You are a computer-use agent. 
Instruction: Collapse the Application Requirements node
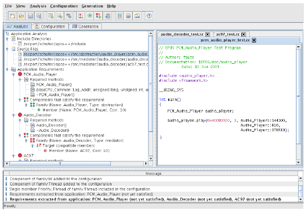click(x=7, y=69)
